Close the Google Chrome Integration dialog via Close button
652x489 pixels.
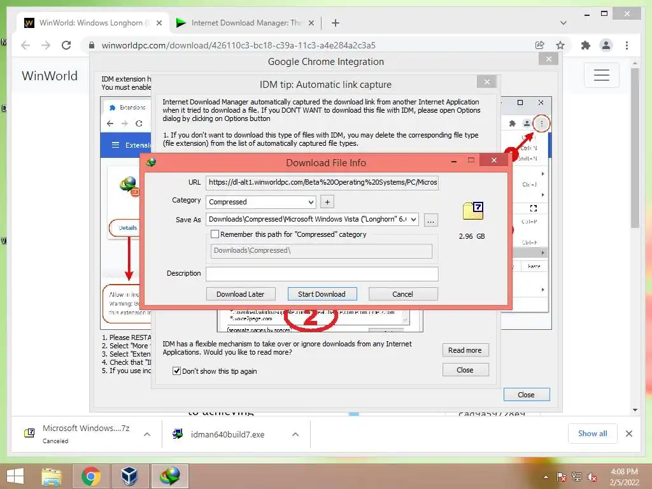527,395
